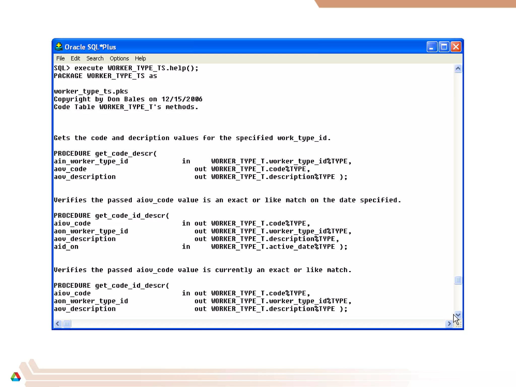
Task: Minimize the Oracle SQL*Plus window
Action: 432,47
